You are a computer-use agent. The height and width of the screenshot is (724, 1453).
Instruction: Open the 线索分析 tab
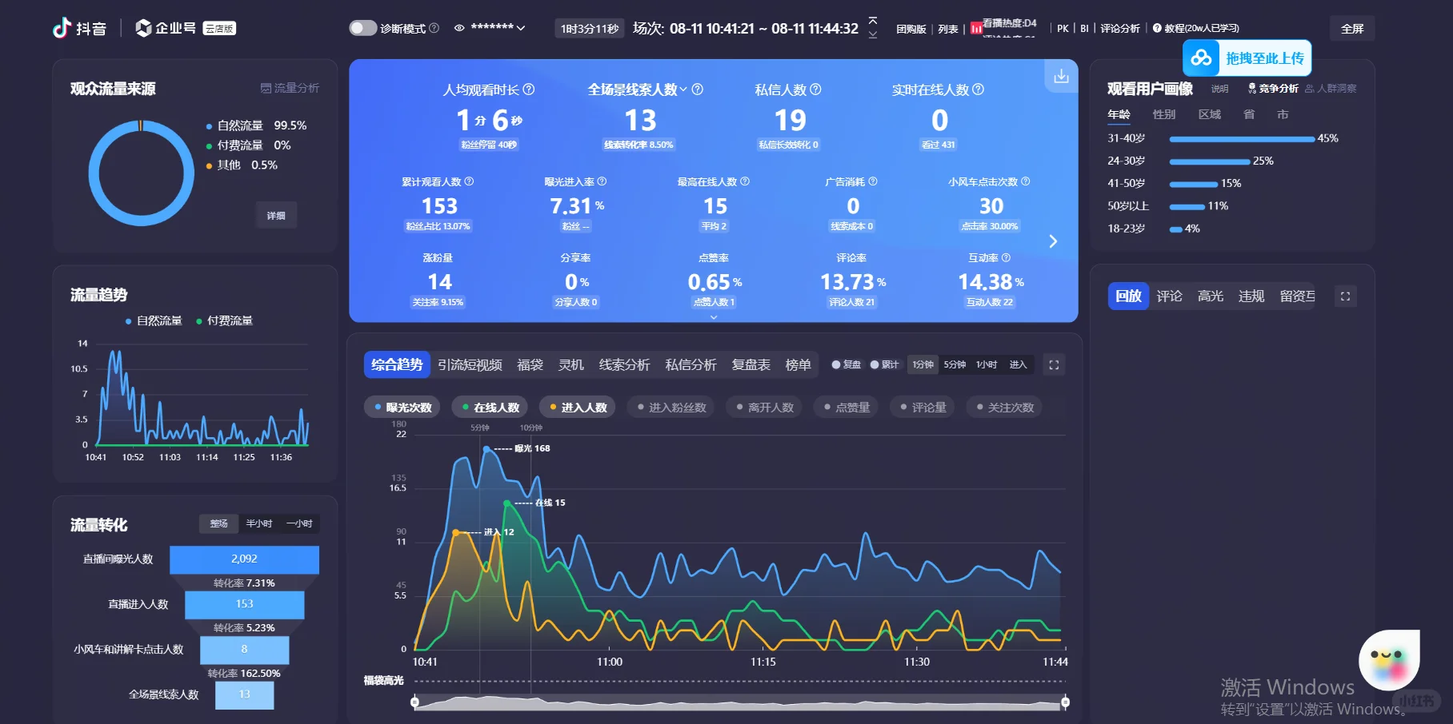624,365
